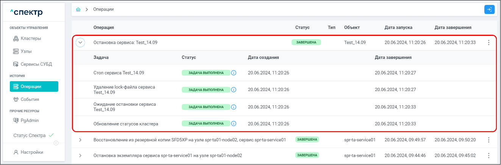Image resolution: width=501 pixels, height=165 pixels.
Task: Click operation Остановка сервиса: Test_14.09
Action: [x=125, y=43]
